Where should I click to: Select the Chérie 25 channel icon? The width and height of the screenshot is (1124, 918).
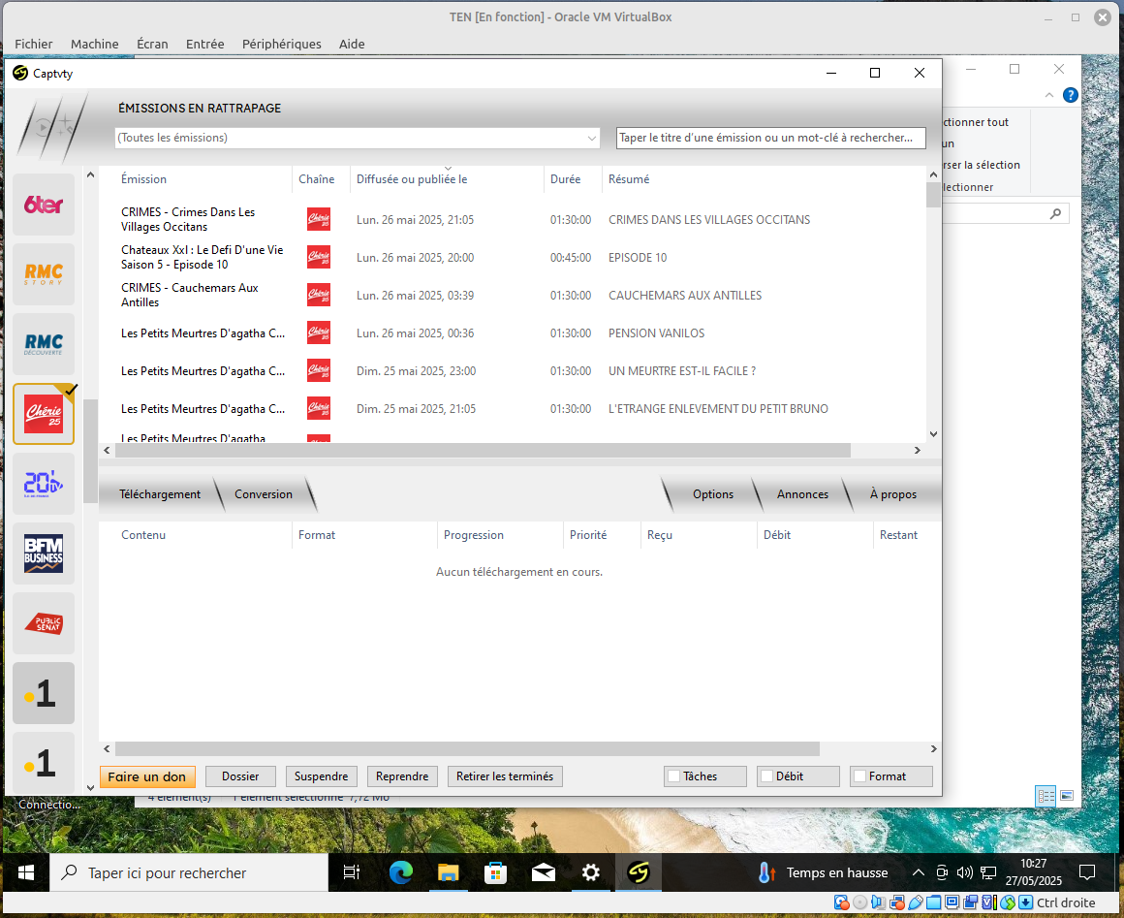pyautogui.click(x=44, y=414)
